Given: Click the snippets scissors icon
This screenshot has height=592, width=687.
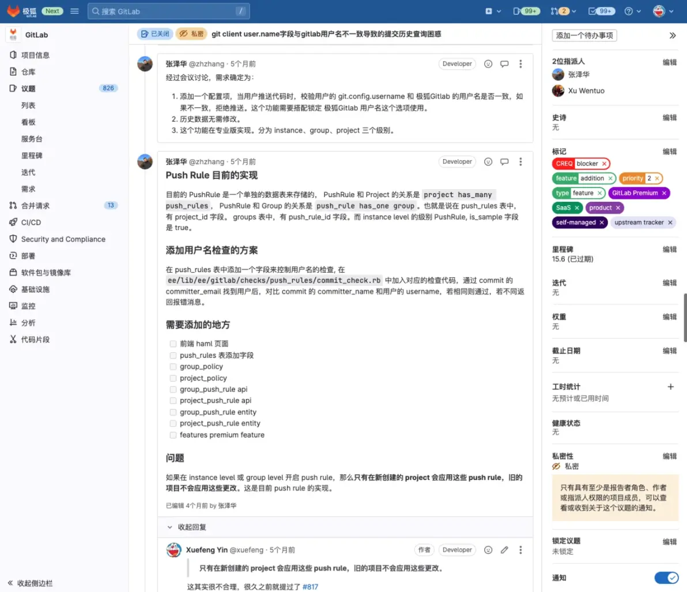Looking at the screenshot, I should click(13, 339).
